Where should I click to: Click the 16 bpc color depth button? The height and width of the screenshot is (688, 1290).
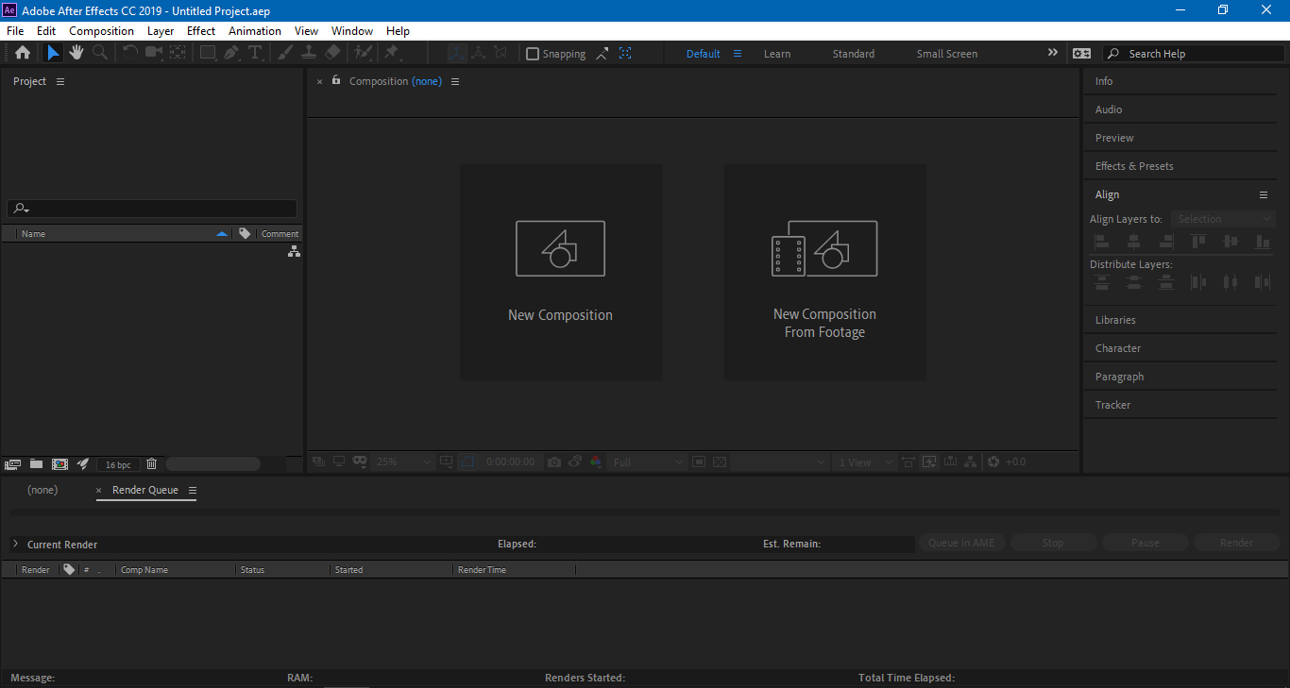coord(118,464)
